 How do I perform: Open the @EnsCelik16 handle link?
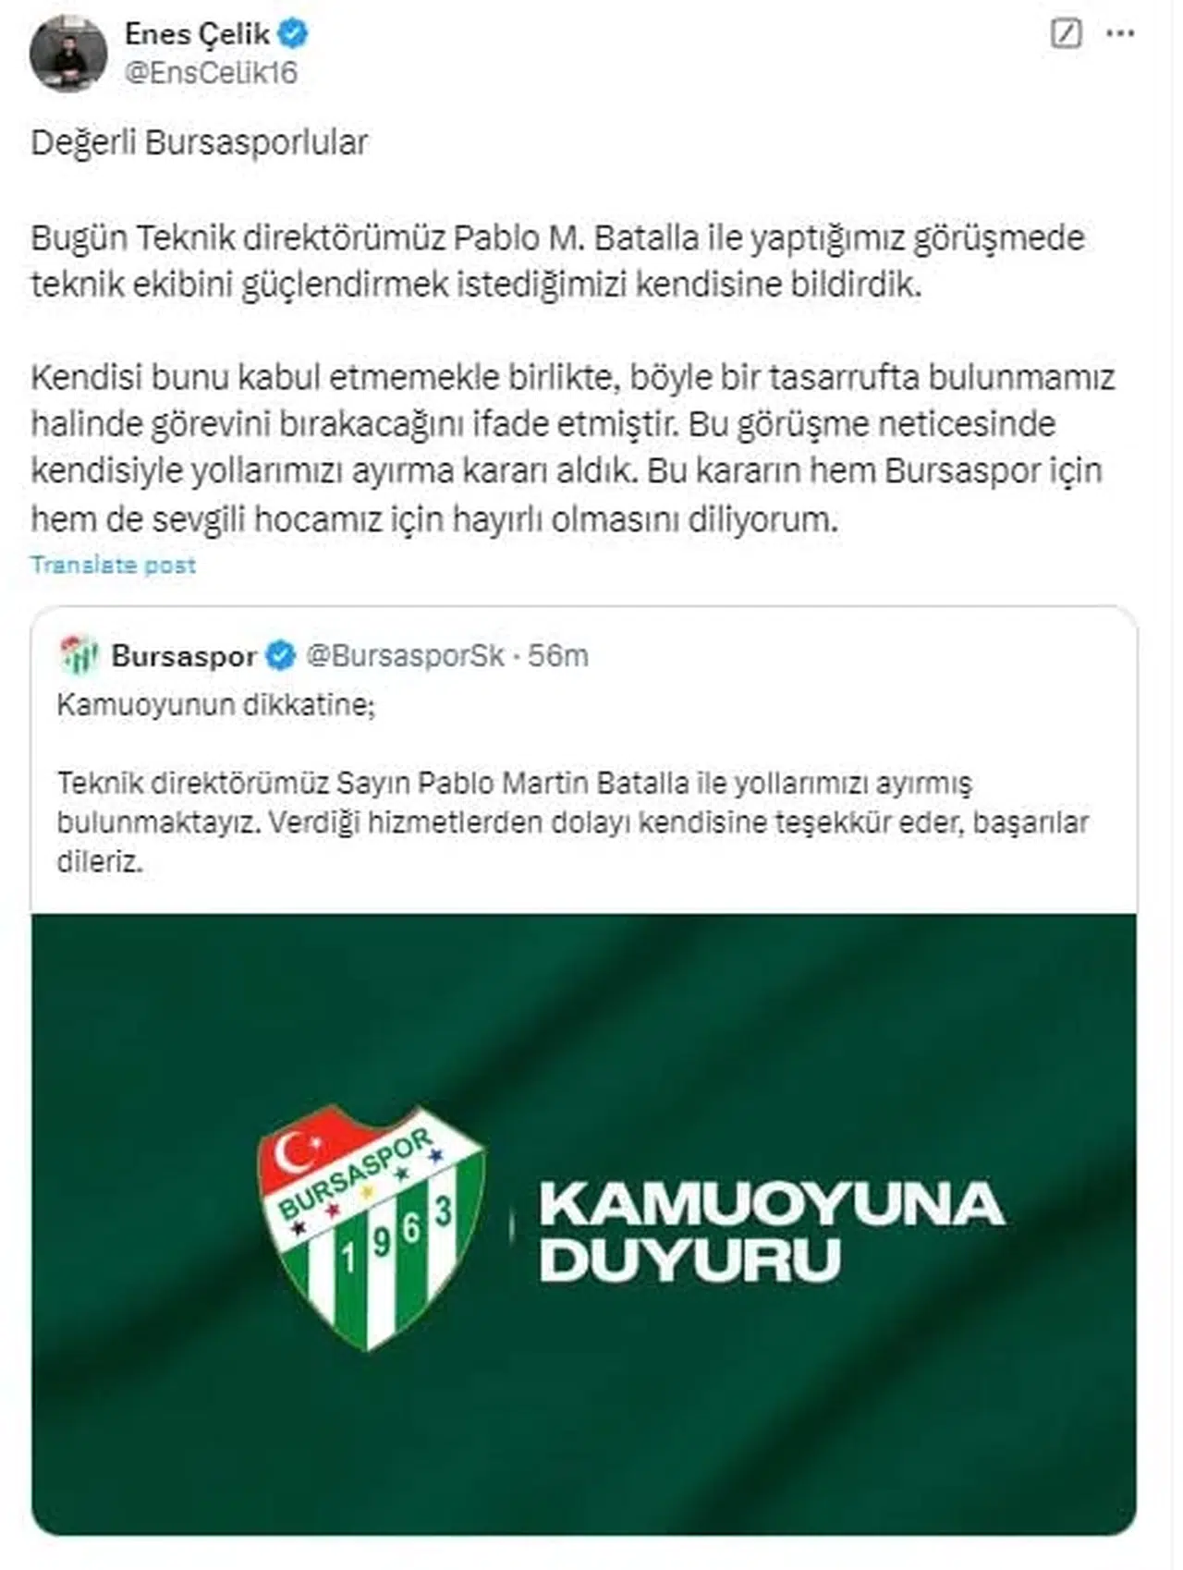pos(211,73)
